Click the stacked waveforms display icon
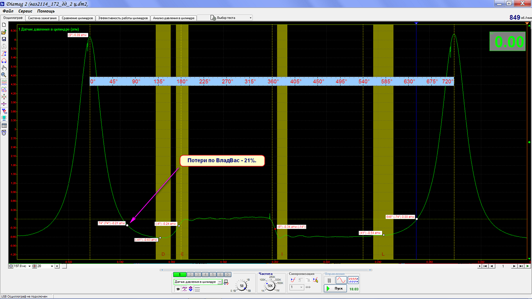The image size is (532, 299). [x=4, y=82]
